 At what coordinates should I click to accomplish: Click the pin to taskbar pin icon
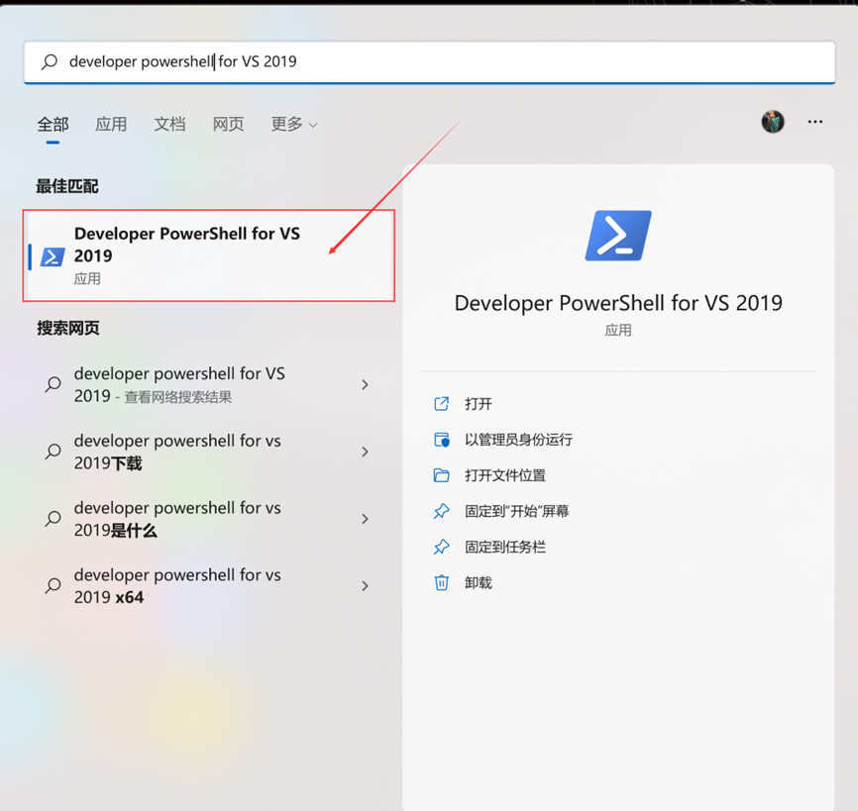(x=442, y=547)
